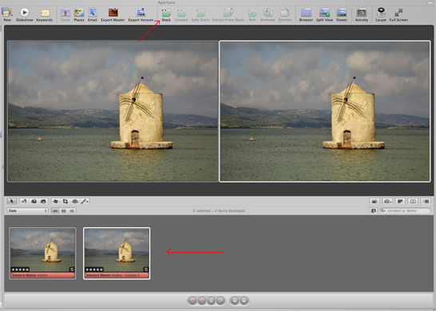Click green checkmark Select rating button
This screenshot has height=311, width=436.
coord(220,301)
